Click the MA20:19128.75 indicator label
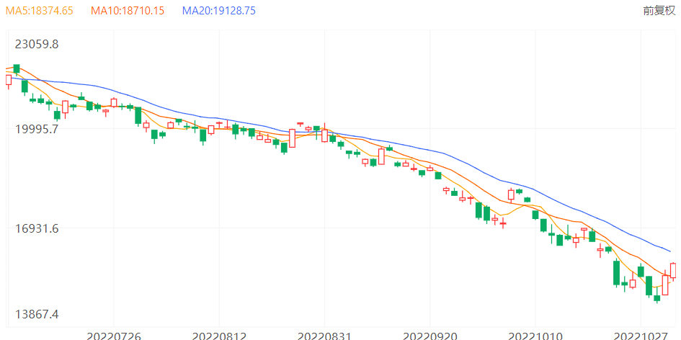Viewport: 681px width, 340px height. 218,11
